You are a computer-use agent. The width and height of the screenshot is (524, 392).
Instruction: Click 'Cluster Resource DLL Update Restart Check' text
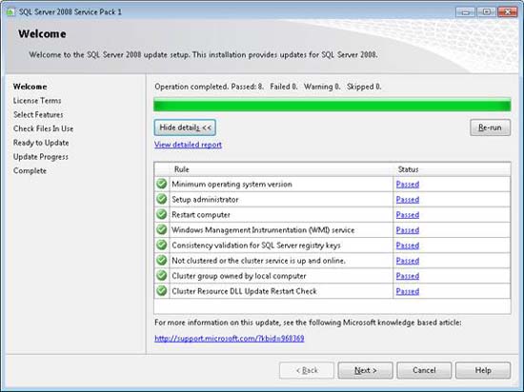pos(244,291)
